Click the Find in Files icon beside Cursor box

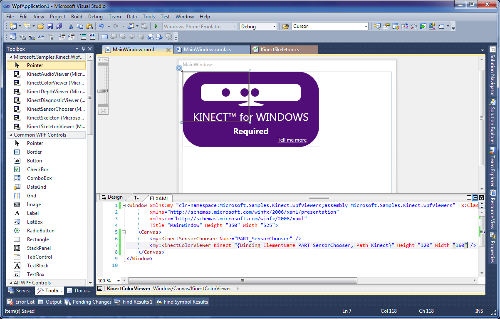286,26
